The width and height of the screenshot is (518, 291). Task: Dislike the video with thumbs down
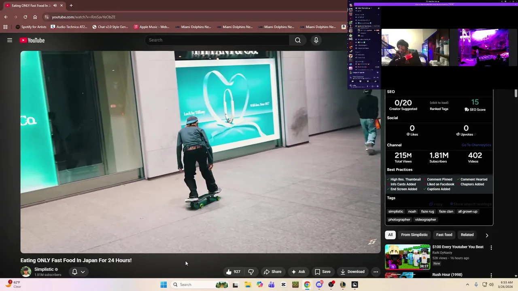(251, 272)
